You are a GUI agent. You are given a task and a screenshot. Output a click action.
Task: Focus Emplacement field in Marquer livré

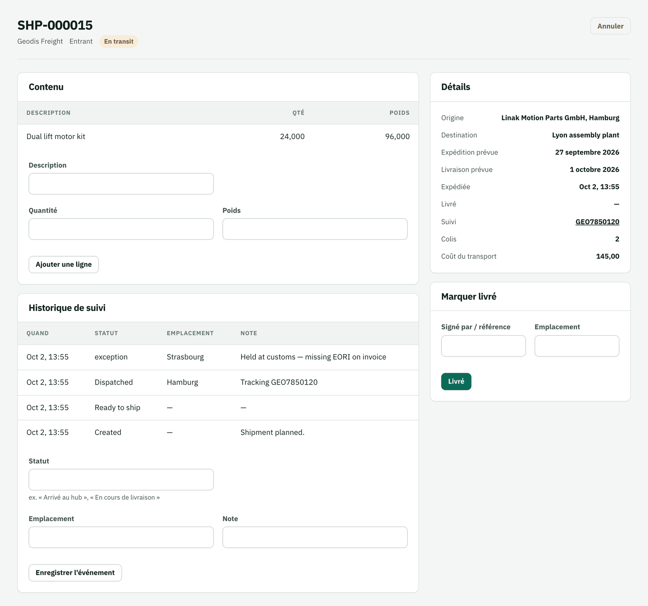point(577,346)
